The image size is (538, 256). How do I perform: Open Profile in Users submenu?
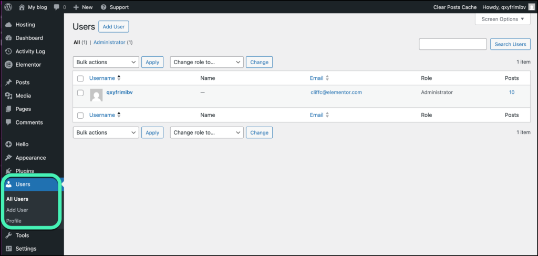pyautogui.click(x=14, y=221)
